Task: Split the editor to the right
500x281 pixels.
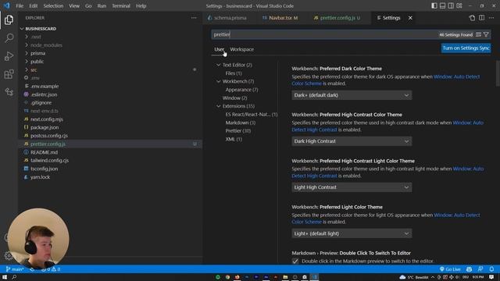Action: click(x=481, y=18)
